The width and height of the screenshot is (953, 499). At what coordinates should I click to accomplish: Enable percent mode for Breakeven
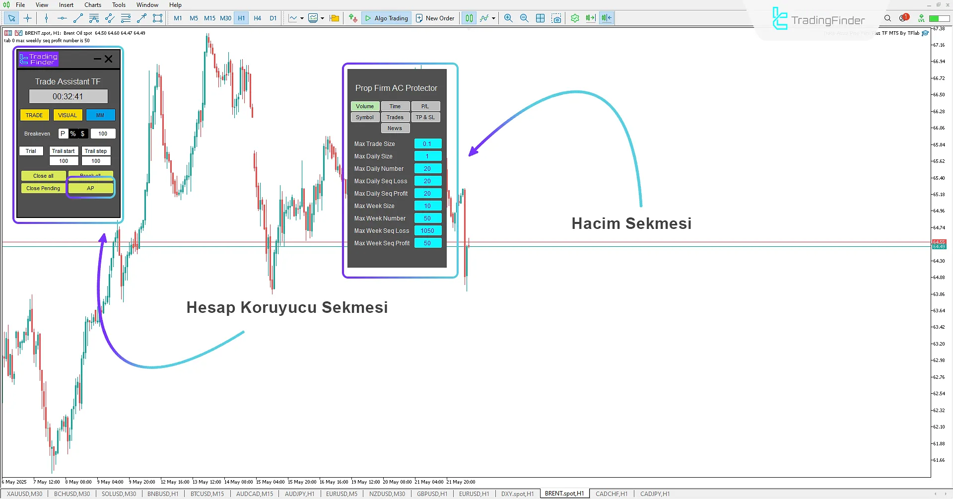click(x=73, y=134)
